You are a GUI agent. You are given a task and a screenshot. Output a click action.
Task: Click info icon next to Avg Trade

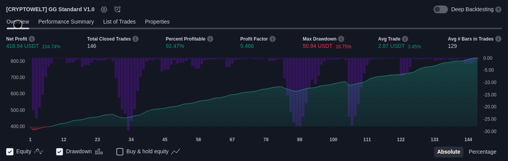[x=405, y=39]
